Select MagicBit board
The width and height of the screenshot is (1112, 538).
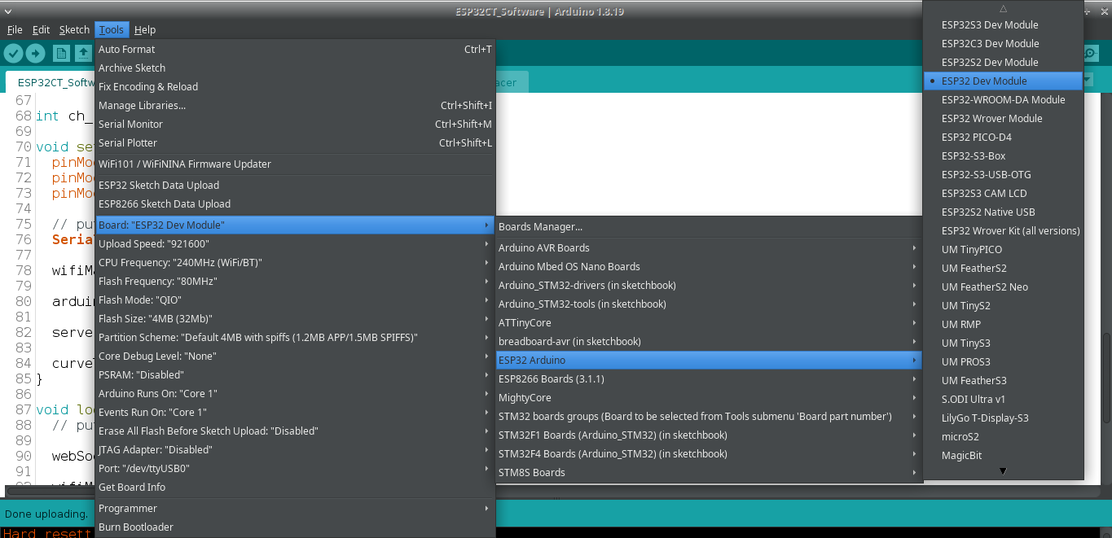(x=1003, y=455)
